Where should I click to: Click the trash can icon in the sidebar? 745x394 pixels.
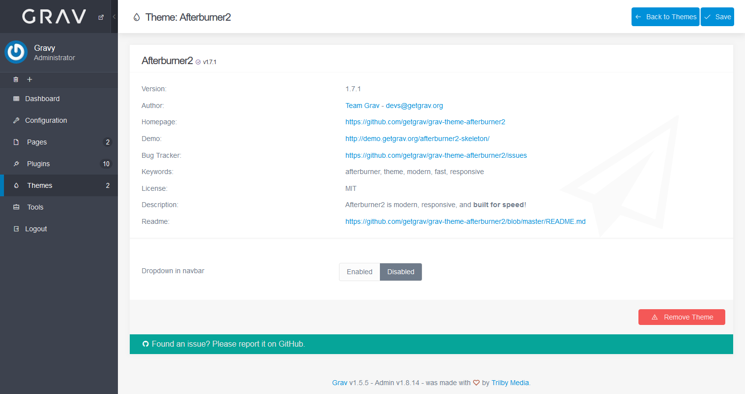[16, 79]
